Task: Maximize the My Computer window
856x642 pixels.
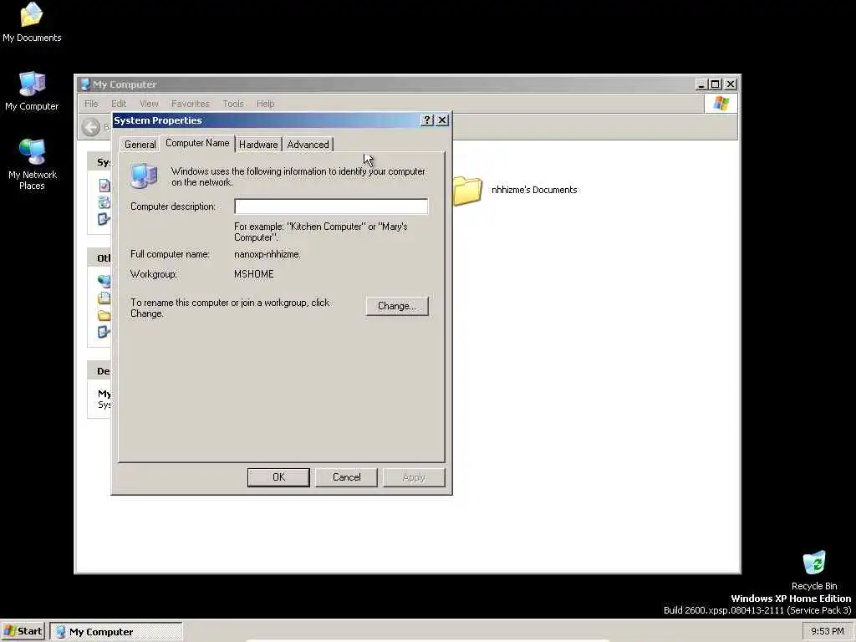Action: 716,84
